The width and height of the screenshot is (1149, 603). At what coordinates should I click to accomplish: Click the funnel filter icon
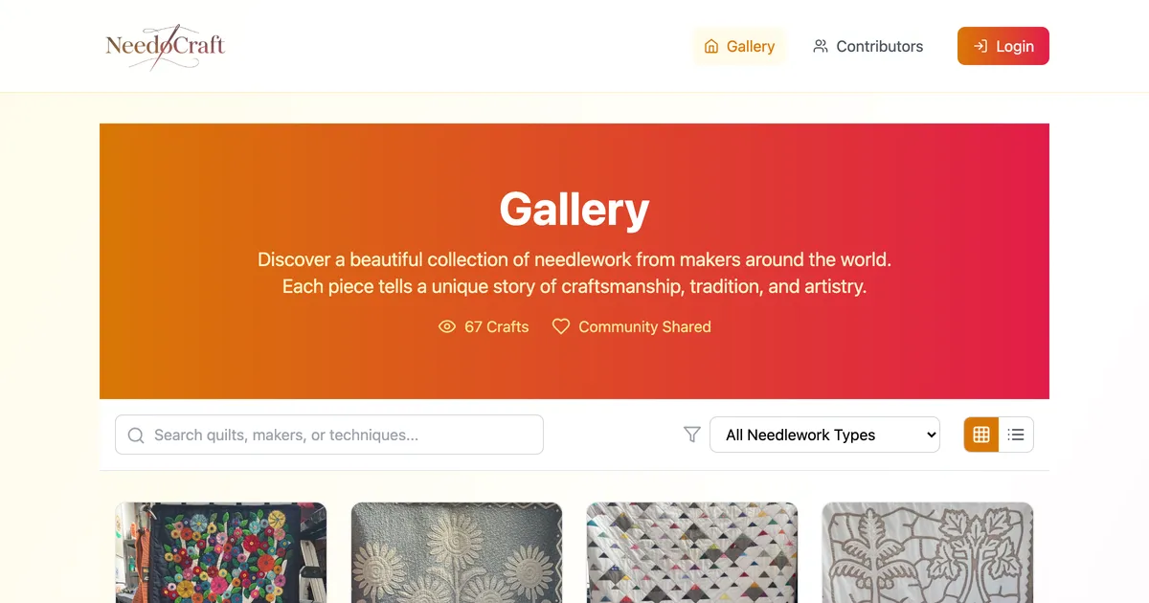pos(692,435)
